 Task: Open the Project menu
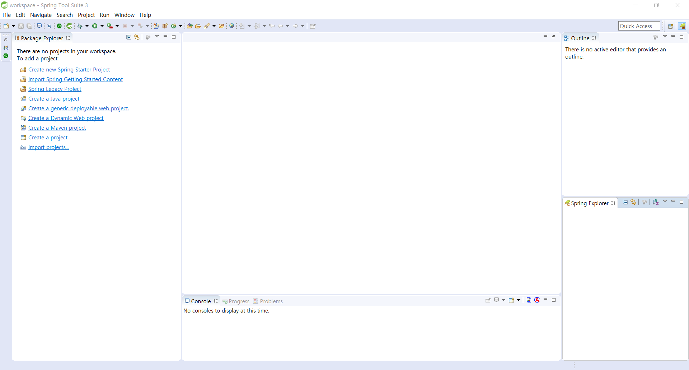[x=86, y=15]
